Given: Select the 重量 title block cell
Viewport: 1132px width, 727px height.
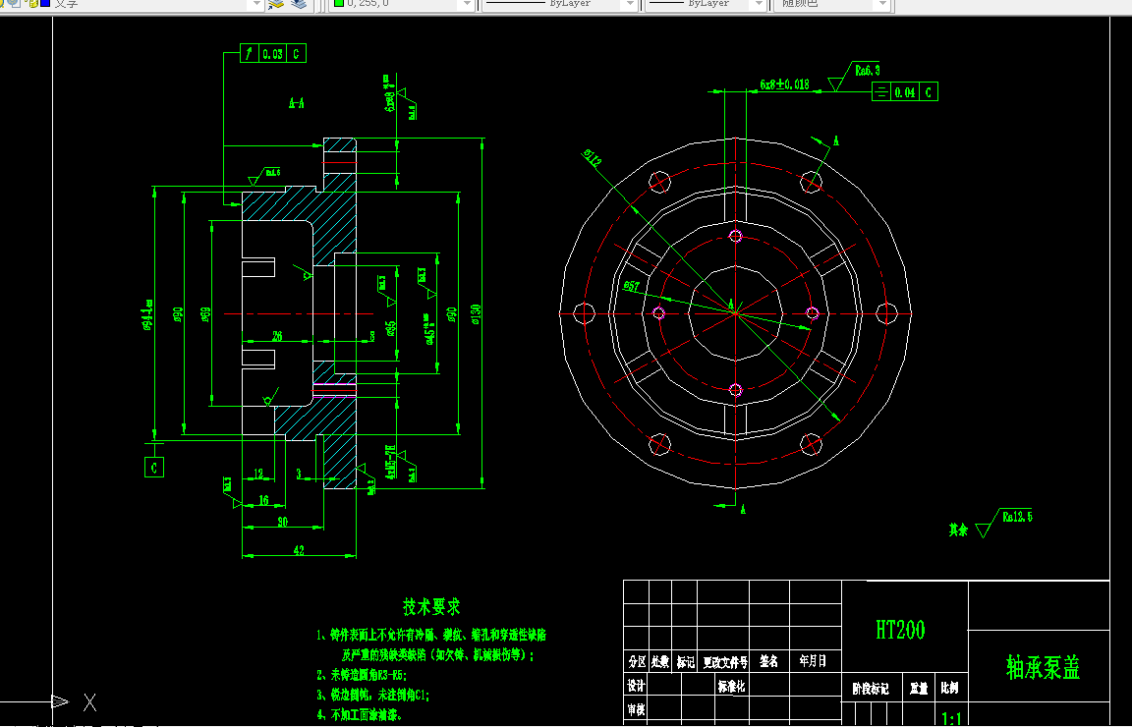Looking at the screenshot, I should [x=919, y=689].
